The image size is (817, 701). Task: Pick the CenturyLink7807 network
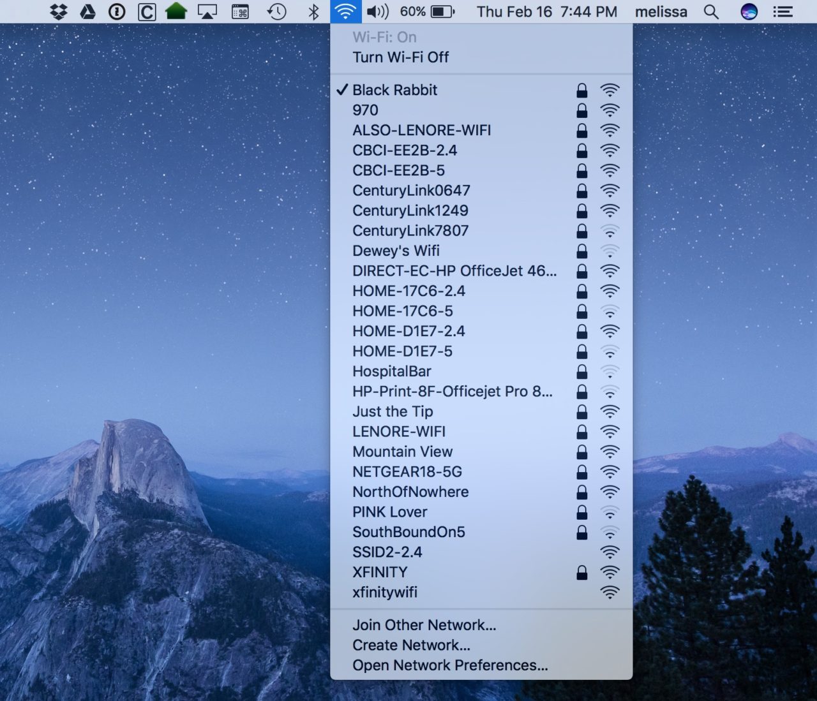click(481, 231)
